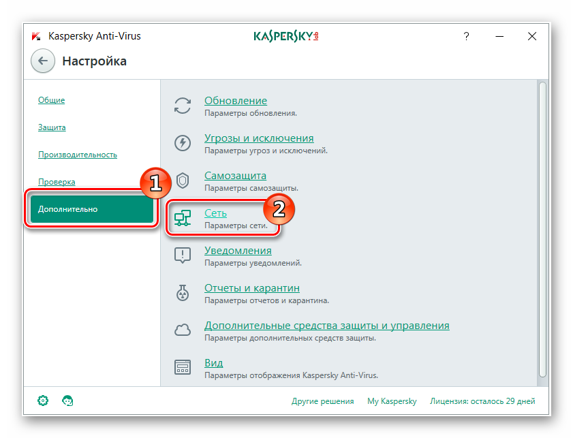573x438 pixels.
Task: Open help with the question mark
Action: (466, 36)
